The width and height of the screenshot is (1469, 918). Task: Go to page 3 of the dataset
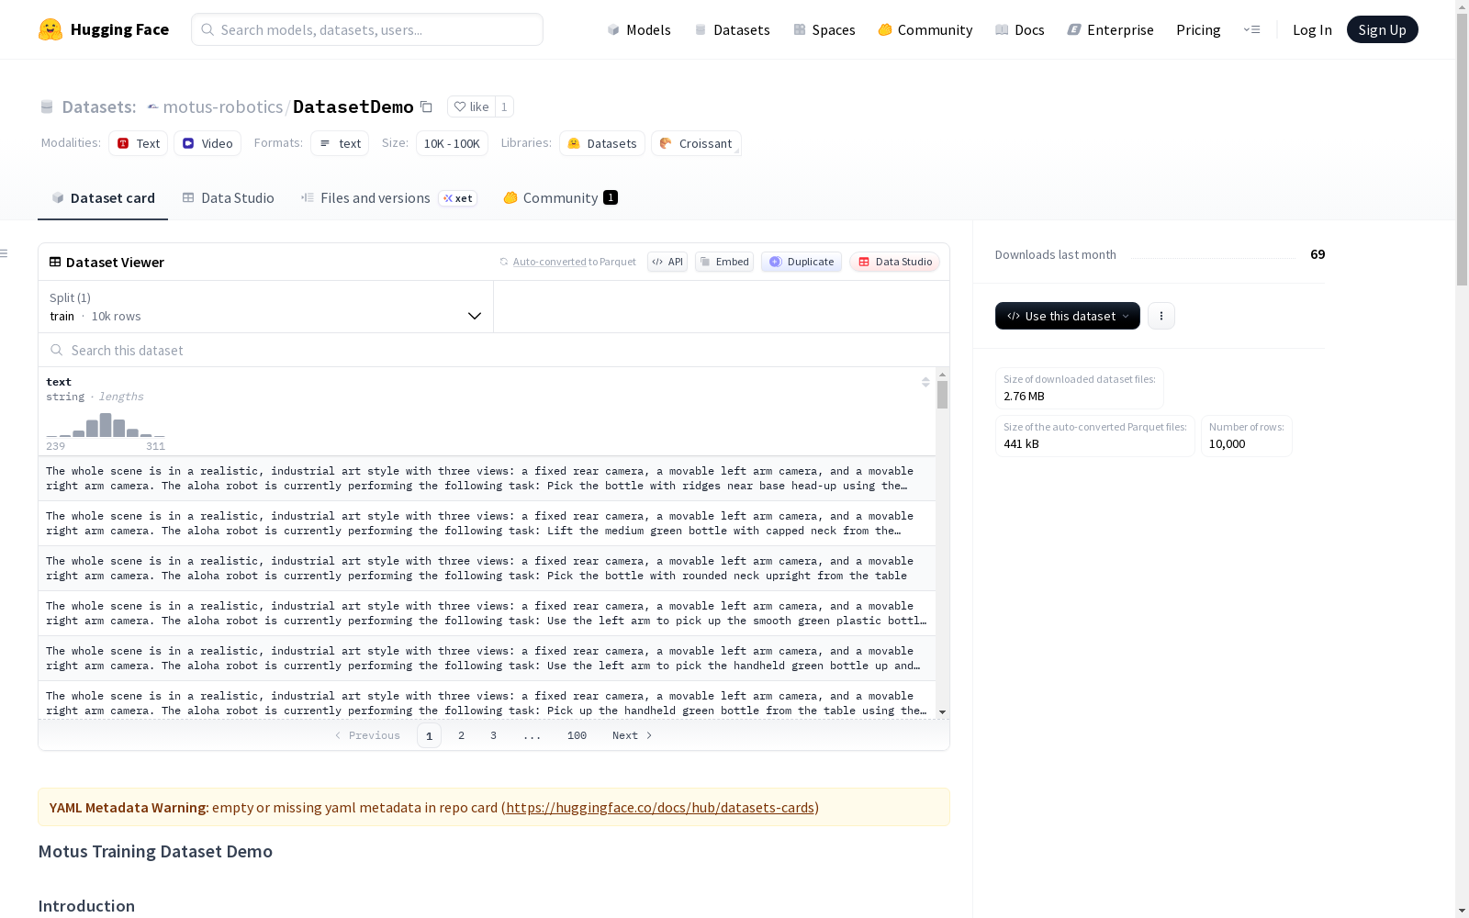coord(493,735)
